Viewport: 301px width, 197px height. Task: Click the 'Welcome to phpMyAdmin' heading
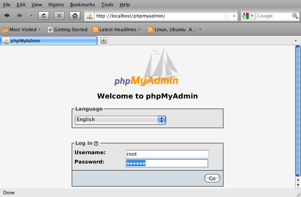pos(147,96)
